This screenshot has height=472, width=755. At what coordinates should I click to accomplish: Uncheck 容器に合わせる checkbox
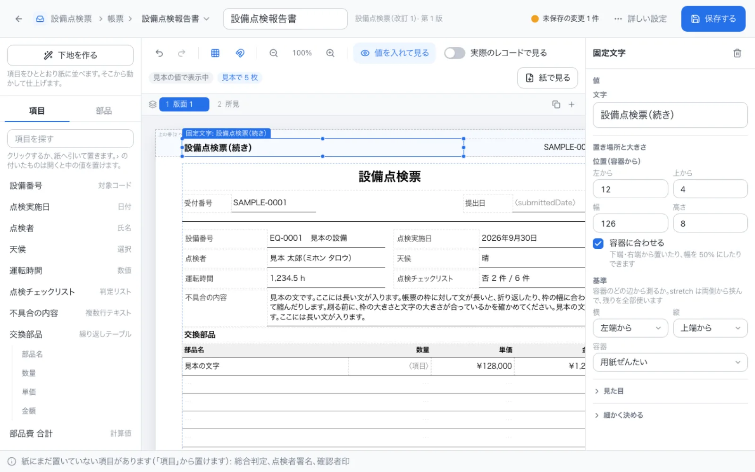pos(598,244)
